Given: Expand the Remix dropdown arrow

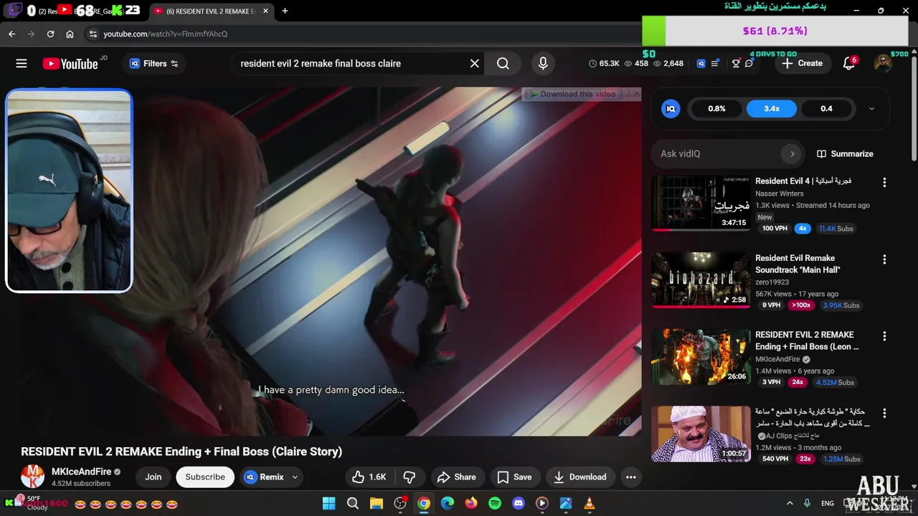Looking at the screenshot, I should coord(295,477).
